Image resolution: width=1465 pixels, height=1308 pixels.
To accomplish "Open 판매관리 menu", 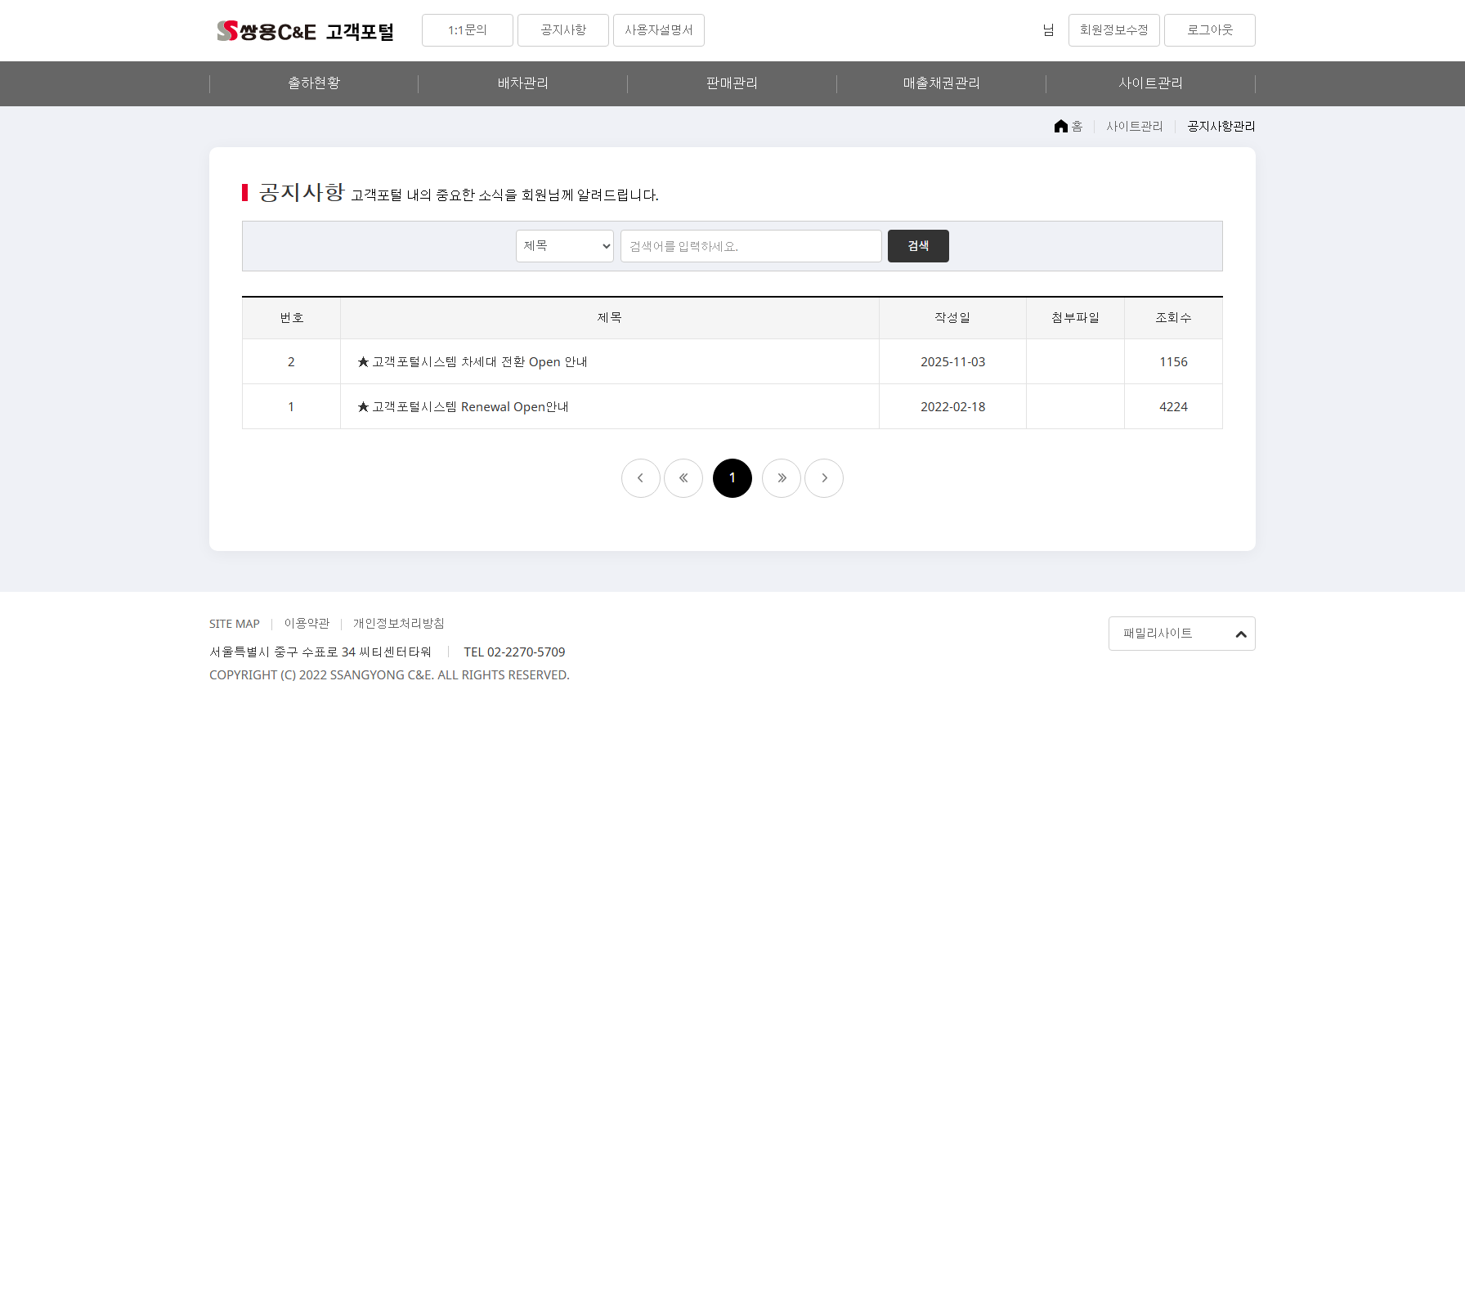I will 732,83.
